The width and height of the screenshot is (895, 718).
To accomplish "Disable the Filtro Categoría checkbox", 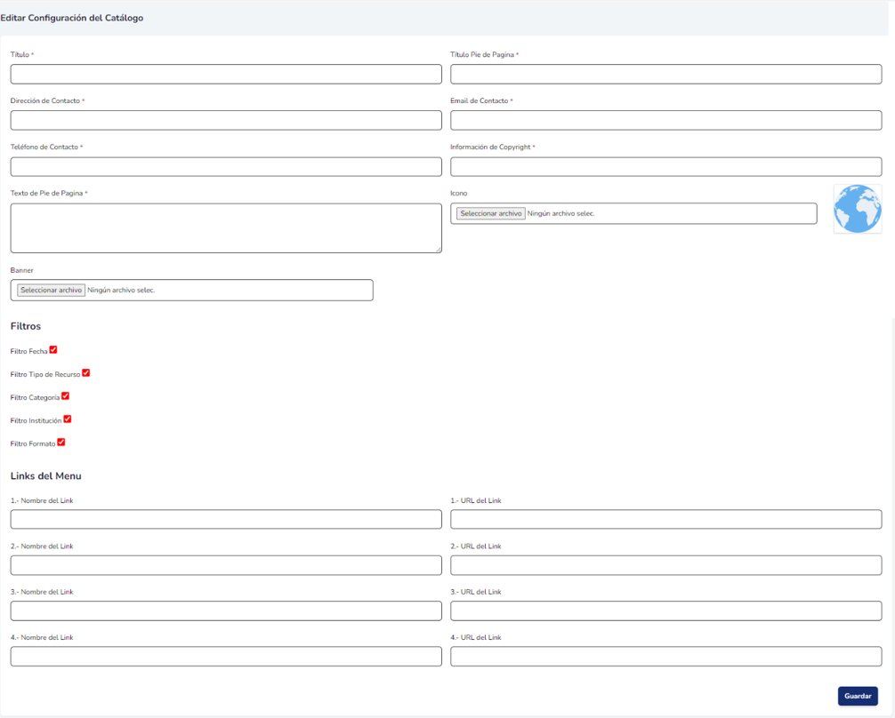I will (x=65, y=396).
